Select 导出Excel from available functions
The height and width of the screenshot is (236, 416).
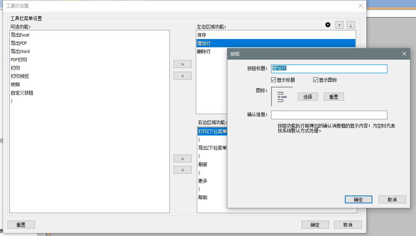(20, 35)
